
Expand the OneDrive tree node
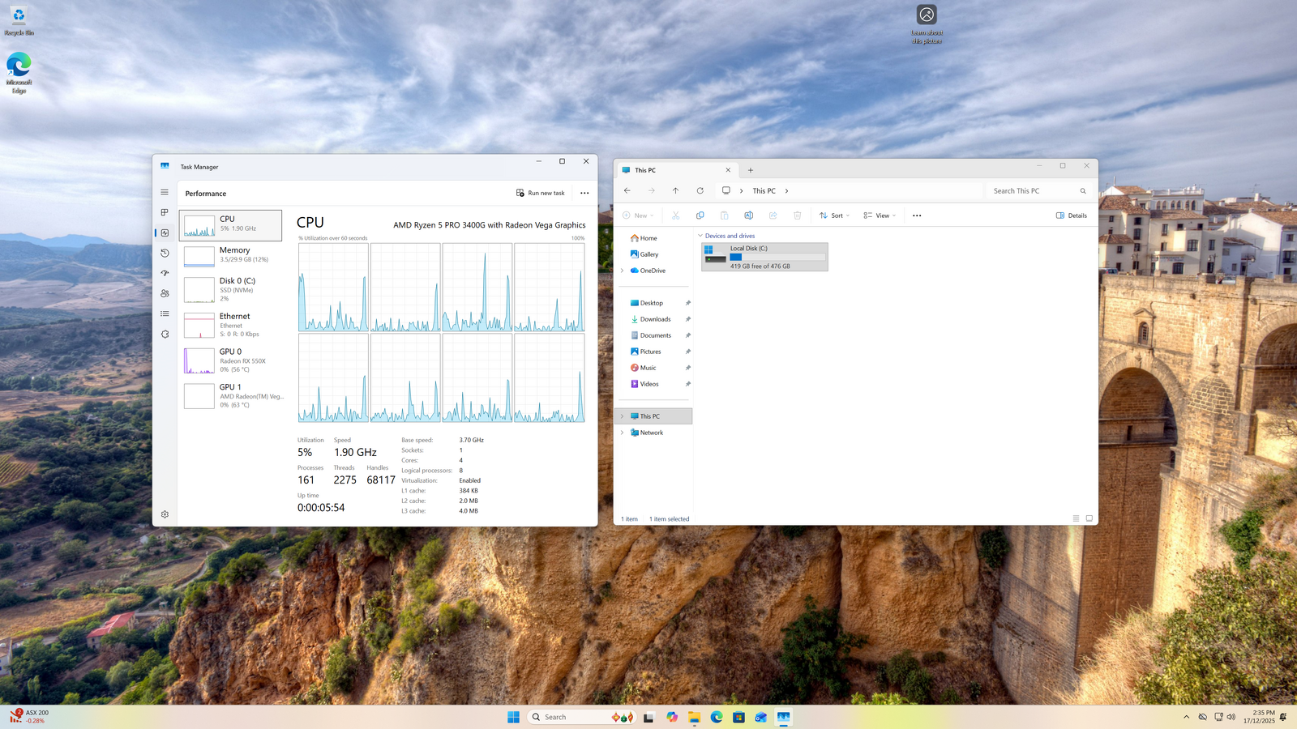622,271
